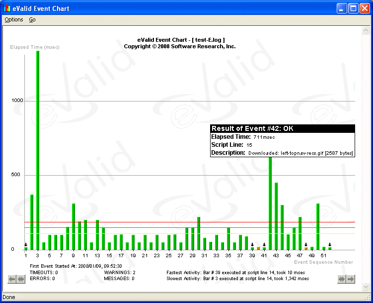This screenshot has width=373, height=303.
Task: Select the green bar for event 42
Action: pyautogui.click(x=270, y=203)
